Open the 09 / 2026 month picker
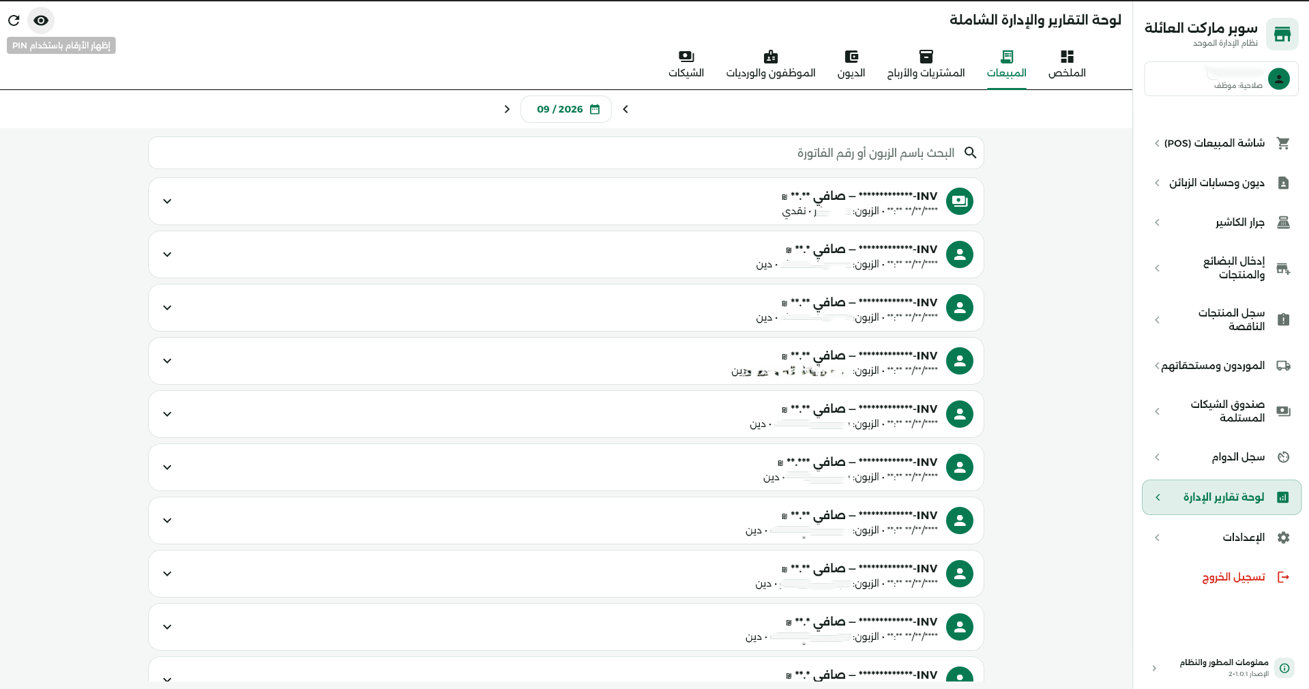Image resolution: width=1309 pixels, height=689 pixels. coord(566,109)
